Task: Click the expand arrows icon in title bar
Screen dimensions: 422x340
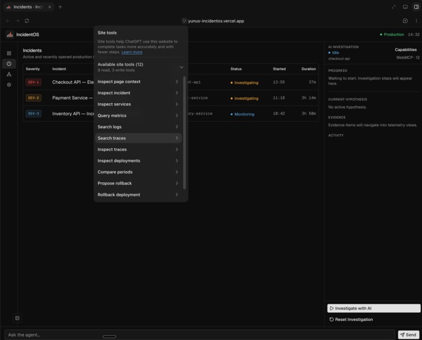Action: tap(393, 7)
